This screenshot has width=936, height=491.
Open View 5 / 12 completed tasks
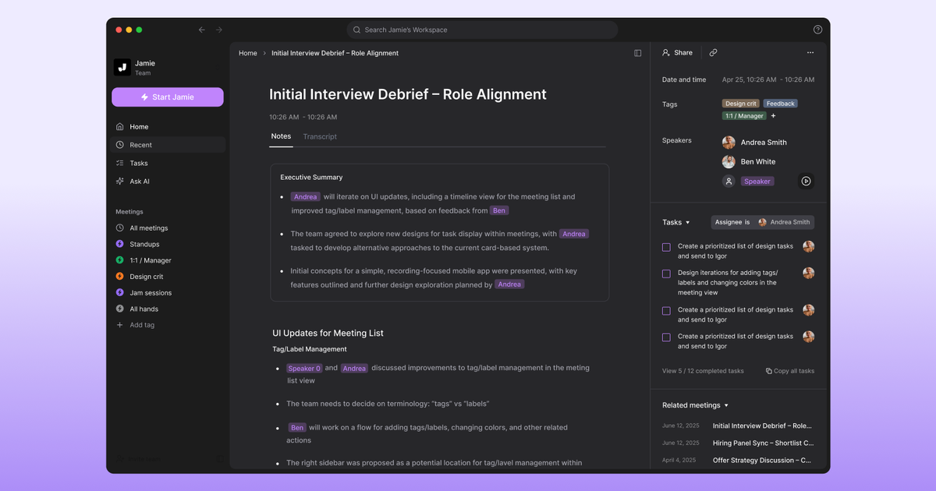[x=702, y=371]
